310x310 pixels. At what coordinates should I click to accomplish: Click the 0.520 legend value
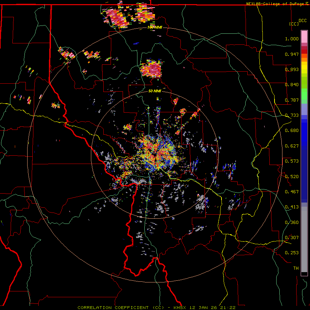coord(292,177)
